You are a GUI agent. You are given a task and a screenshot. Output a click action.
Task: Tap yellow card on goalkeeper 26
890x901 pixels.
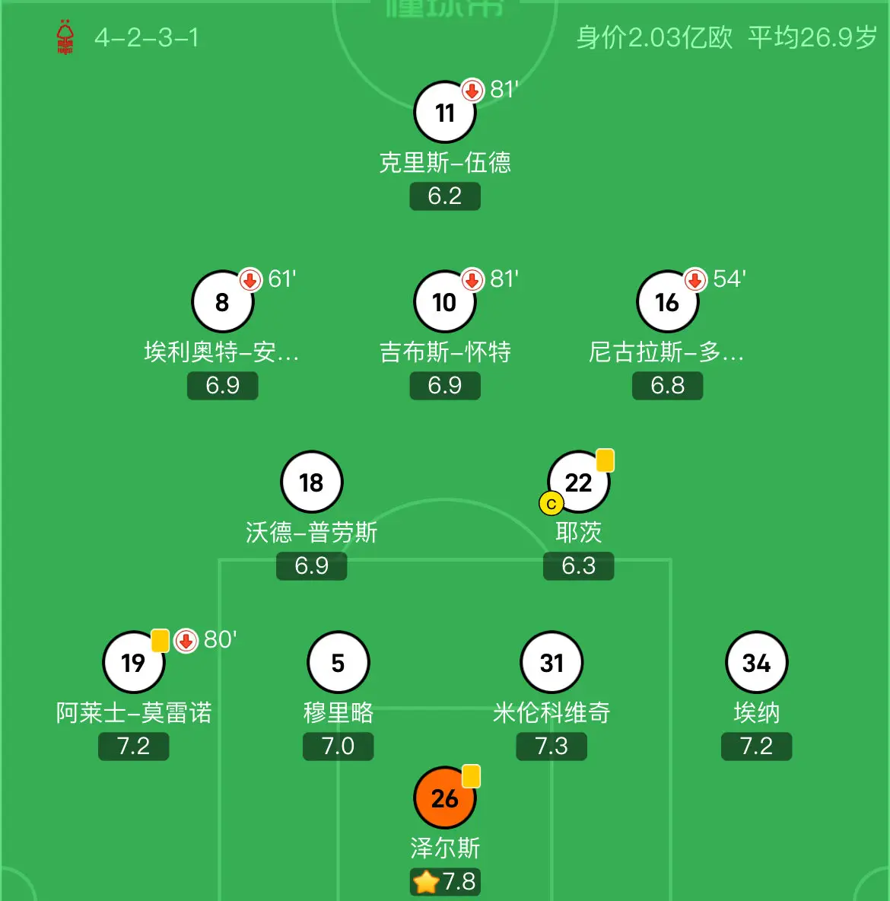pos(471,776)
